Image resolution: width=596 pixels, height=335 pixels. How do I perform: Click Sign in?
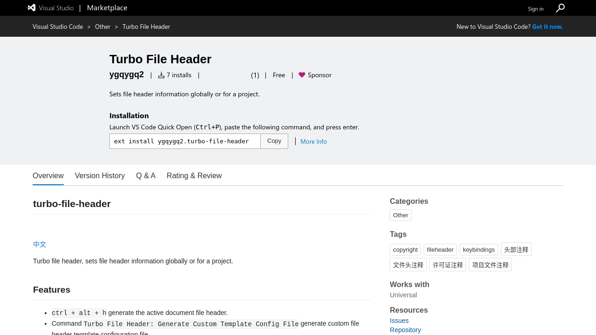pos(535,8)
